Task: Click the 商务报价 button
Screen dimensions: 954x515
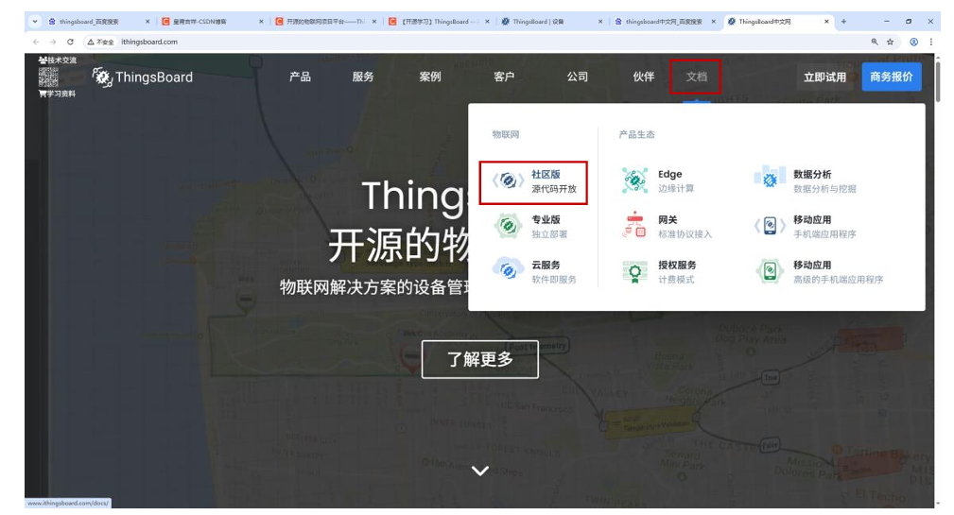Action: (x=892, y=77)
